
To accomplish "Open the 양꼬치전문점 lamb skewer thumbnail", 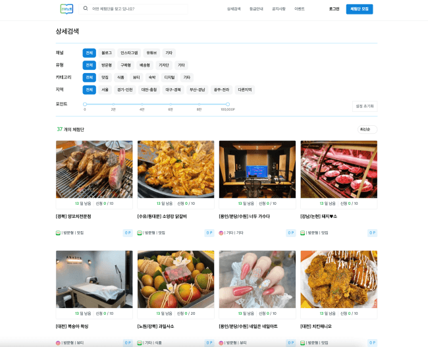I will point(94,169).
